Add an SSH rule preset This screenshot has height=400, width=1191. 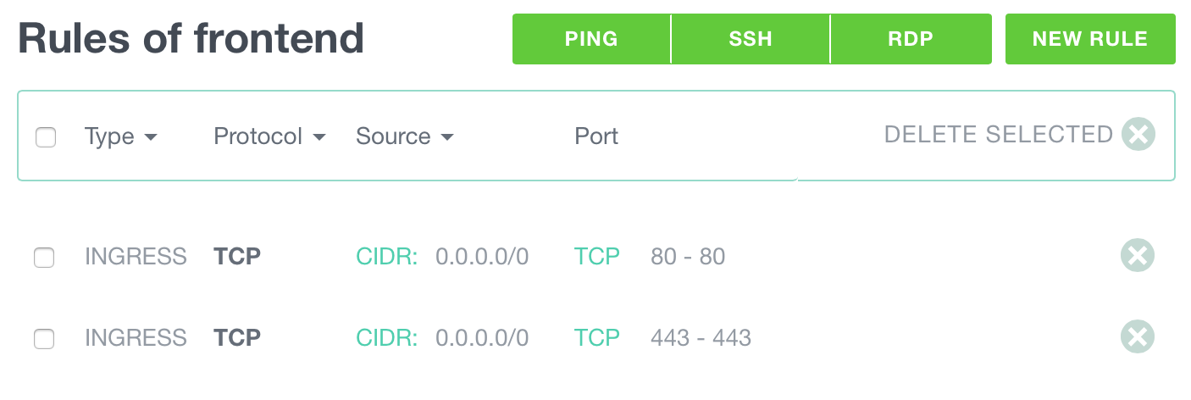[751, 39]
